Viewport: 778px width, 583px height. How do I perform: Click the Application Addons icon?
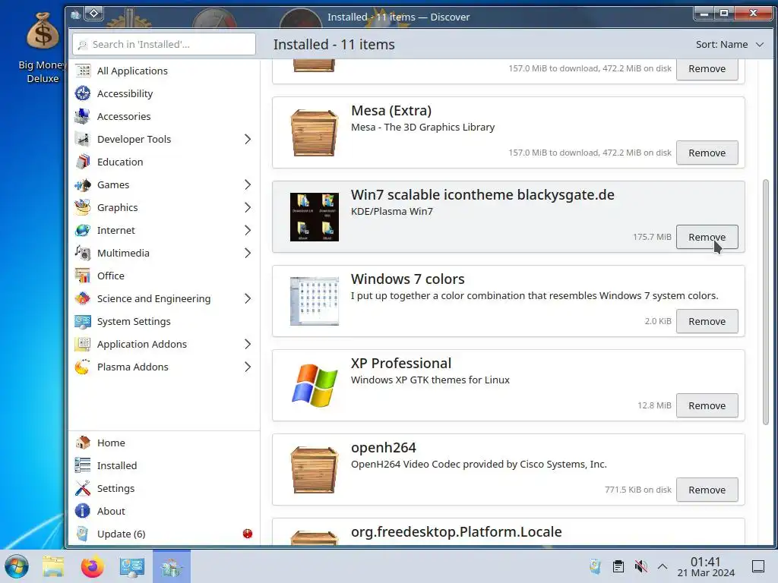pyautogui.click(x=83, y=345)
